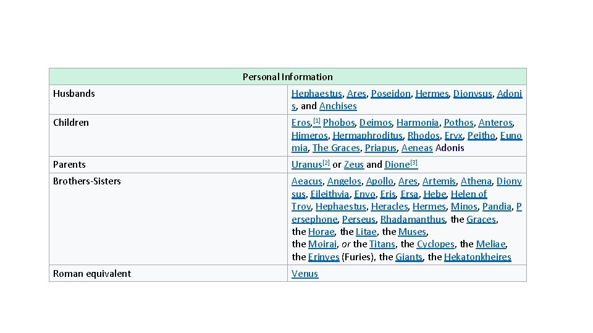Click the Muses link
Screen dimensions: 593x333
412,232
